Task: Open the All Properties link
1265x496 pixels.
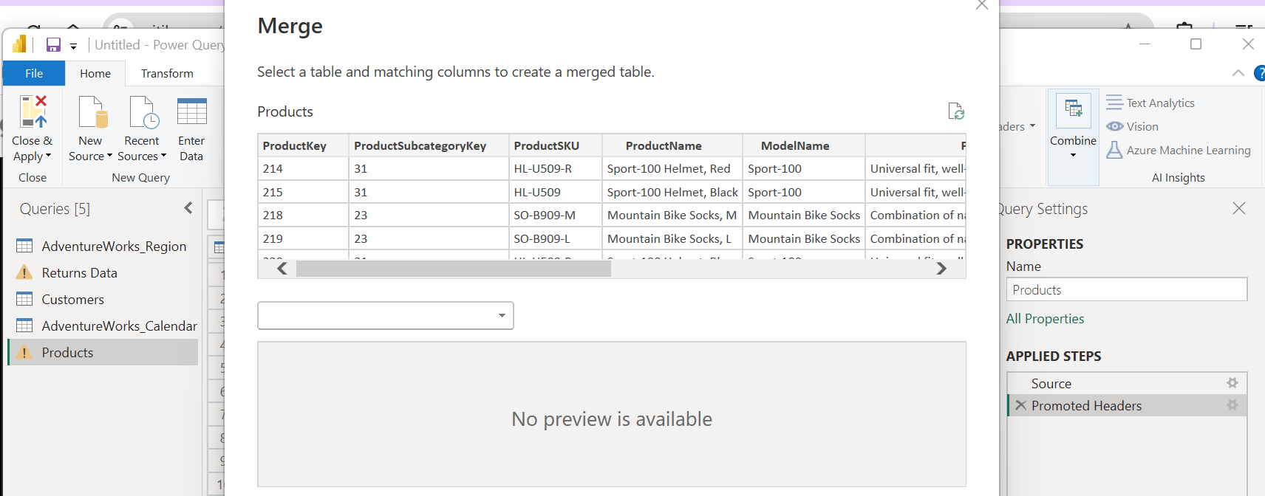Action: pos(1045,318)
